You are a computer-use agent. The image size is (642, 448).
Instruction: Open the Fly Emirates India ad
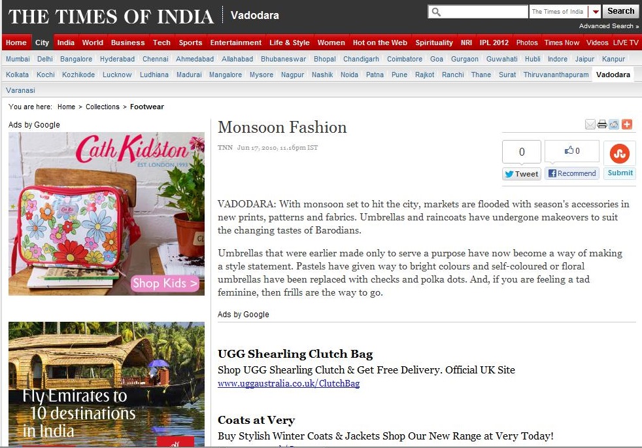pyautogui.click(x=107, y=384)
